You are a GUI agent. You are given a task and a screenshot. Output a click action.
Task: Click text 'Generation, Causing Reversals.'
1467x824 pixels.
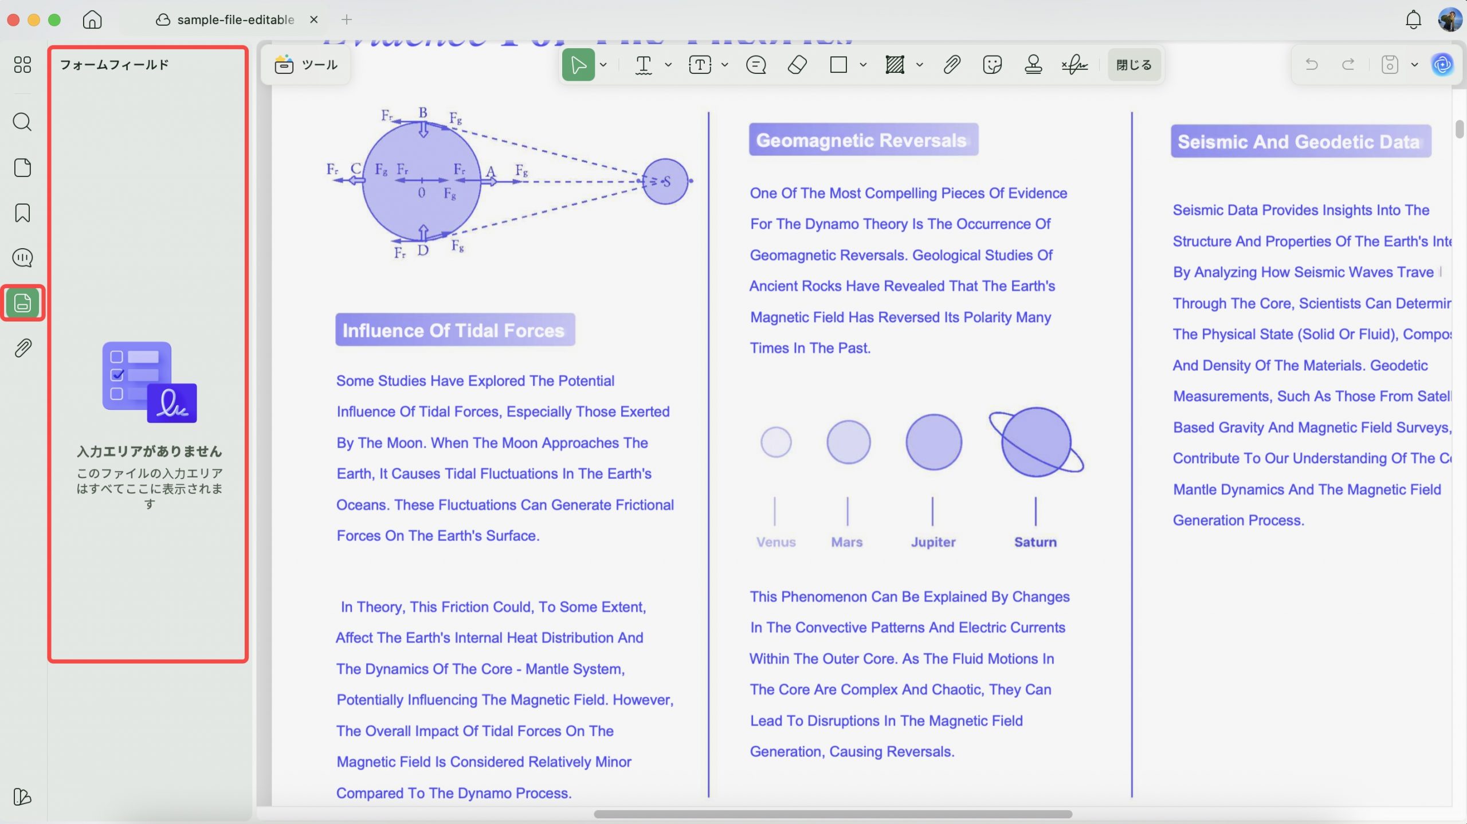pyautogui.click(x=852, y=751)
